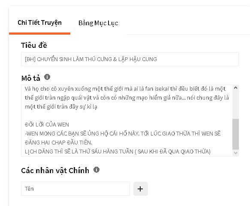Click the Các nhân vật Chính heading
Image resolution: width=250 pixels, height=206 pixels.
point(55,171)
